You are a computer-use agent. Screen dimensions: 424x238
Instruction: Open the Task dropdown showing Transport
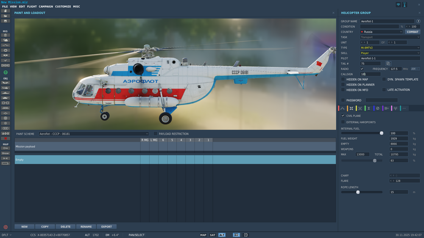tap(390, 37)
